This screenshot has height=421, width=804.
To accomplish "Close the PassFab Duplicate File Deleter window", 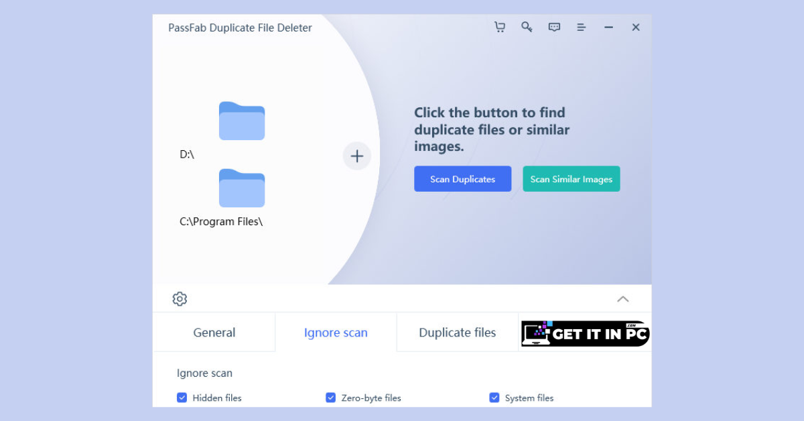I will click(636, 27).
